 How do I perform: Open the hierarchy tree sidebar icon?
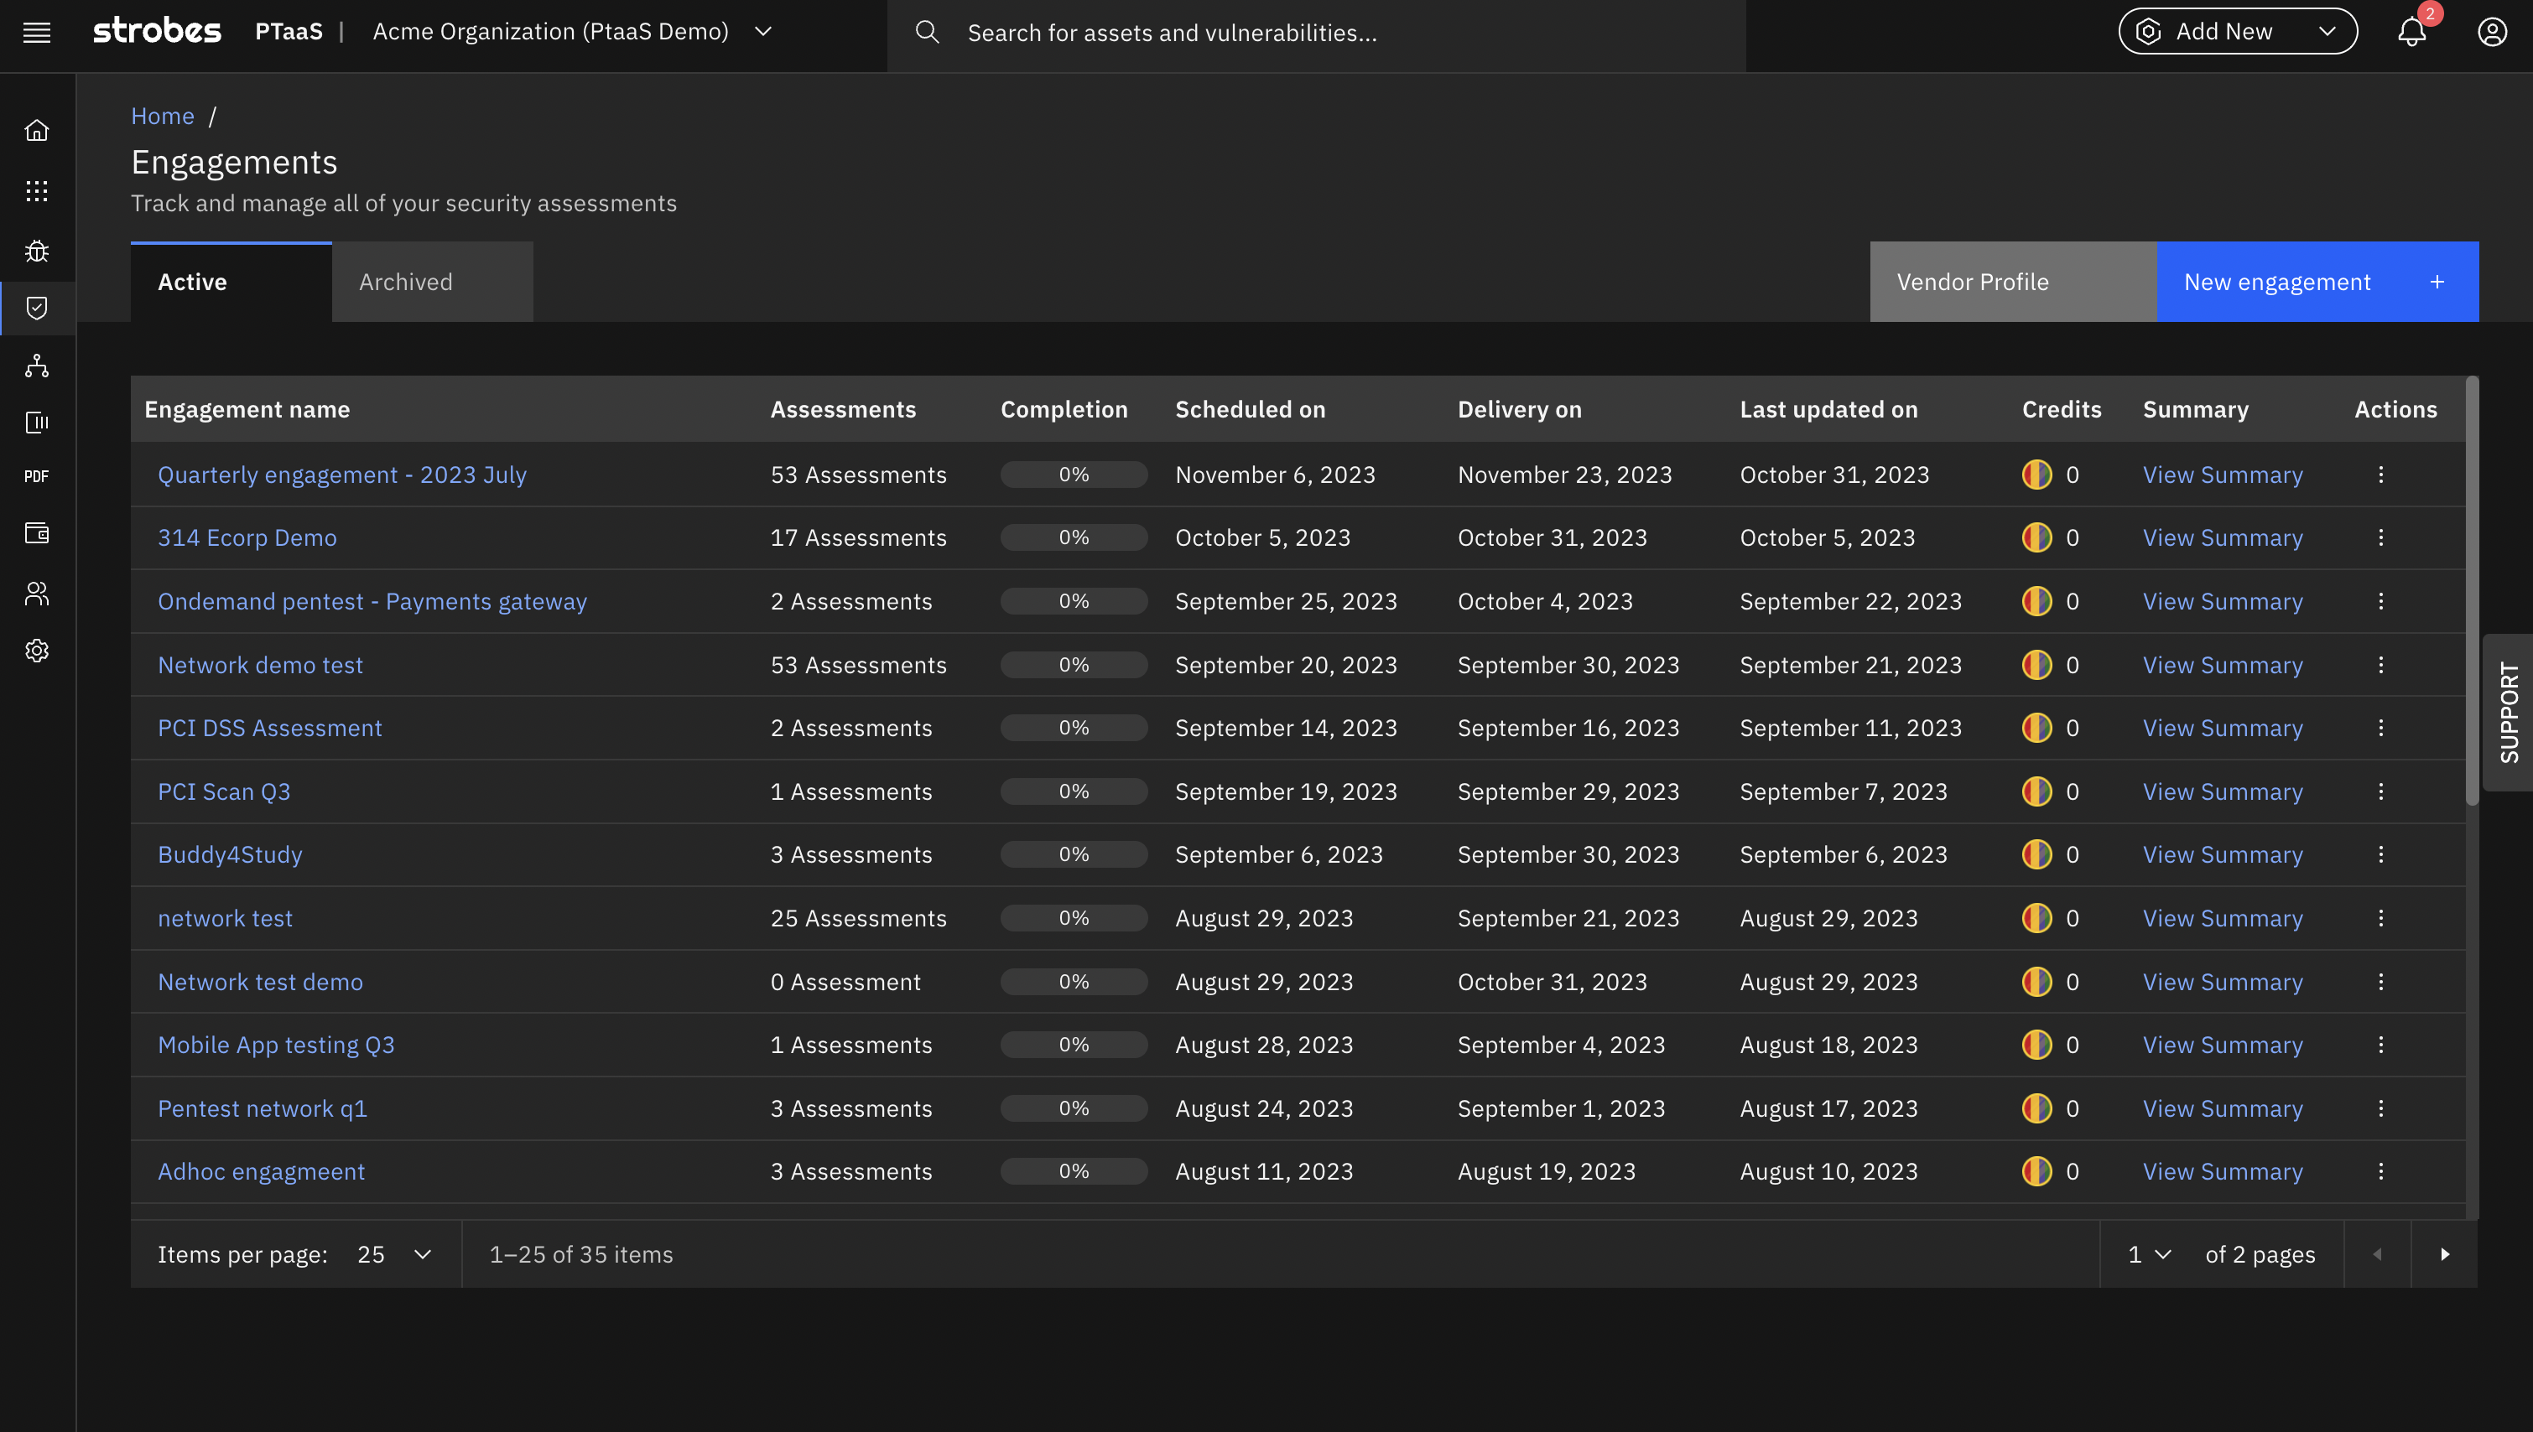(36, 366)
